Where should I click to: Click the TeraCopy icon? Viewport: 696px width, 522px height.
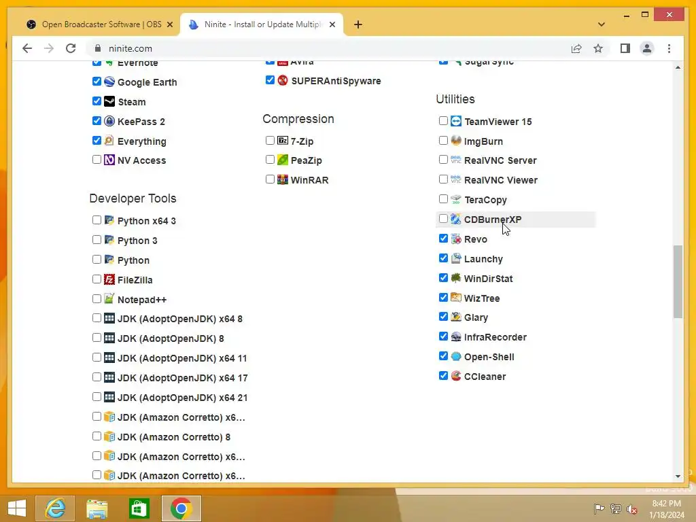click(x=456, y=199)
